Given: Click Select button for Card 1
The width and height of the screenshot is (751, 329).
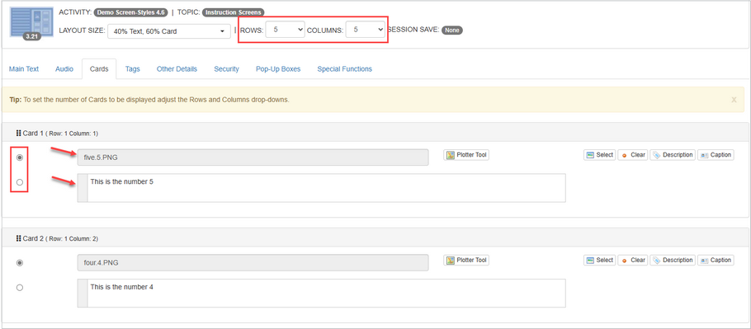Looking at the screenshot, I should [600, 155].
